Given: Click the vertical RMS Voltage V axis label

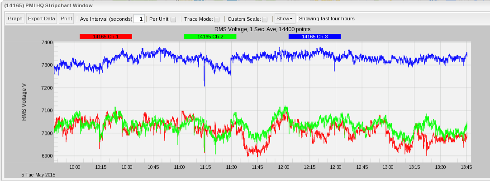Looking at the screenshot, I should [24, 102].
